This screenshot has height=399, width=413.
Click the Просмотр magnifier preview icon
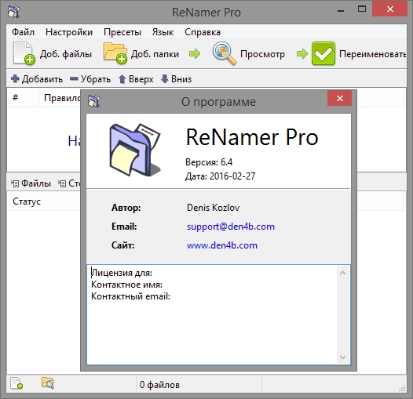click(224, 53)
